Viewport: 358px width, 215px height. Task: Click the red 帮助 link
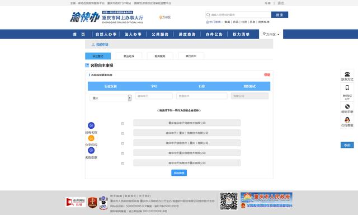267,74
